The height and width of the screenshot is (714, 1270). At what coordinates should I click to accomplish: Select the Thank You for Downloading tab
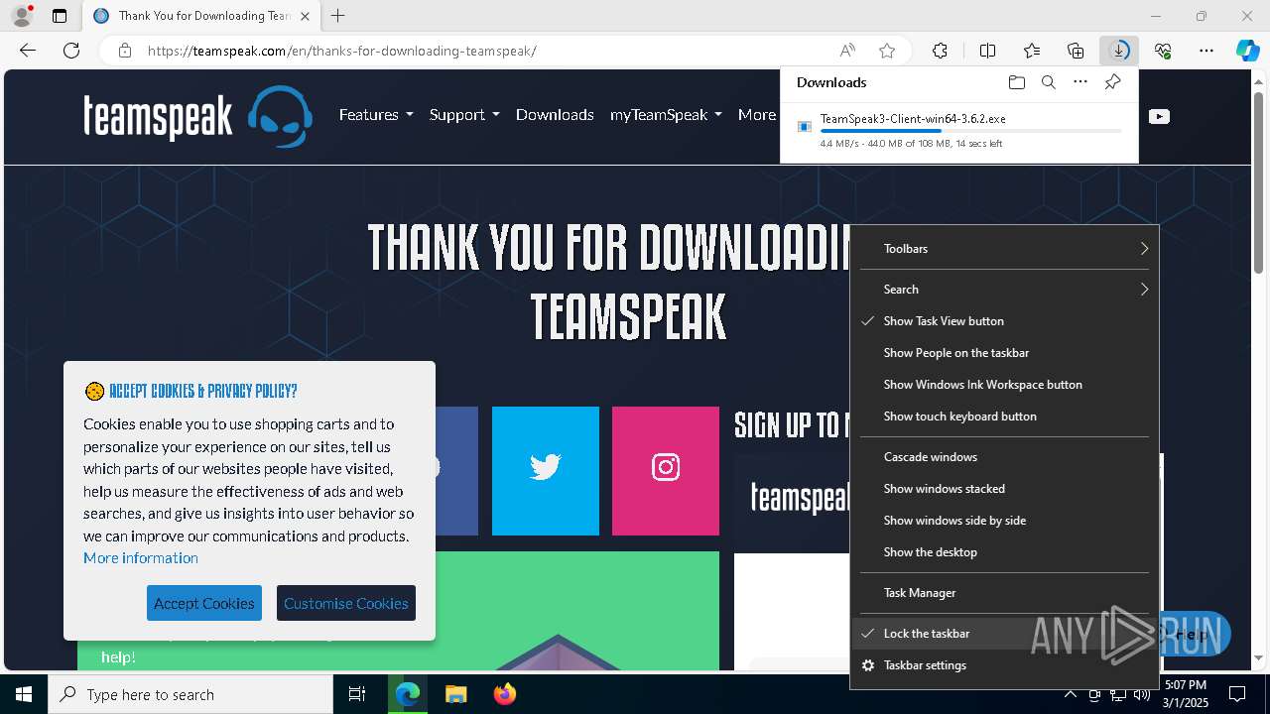click(201, 16)
